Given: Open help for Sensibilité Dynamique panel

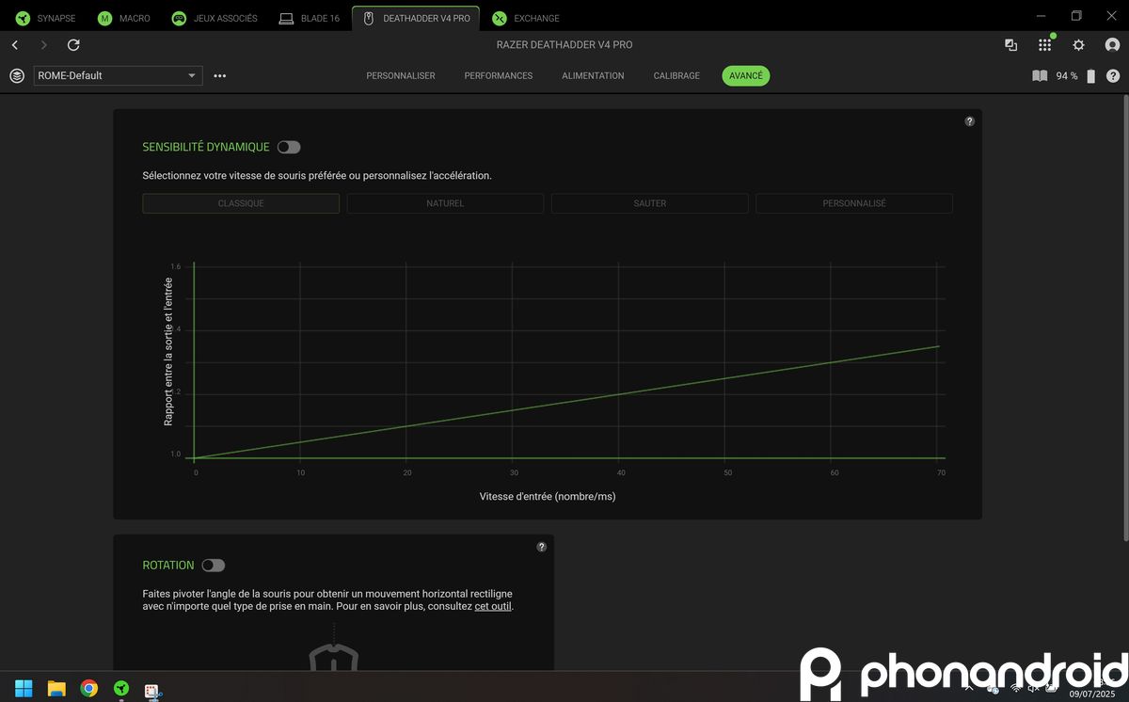Looking at the screenshot, I should 970,121.
